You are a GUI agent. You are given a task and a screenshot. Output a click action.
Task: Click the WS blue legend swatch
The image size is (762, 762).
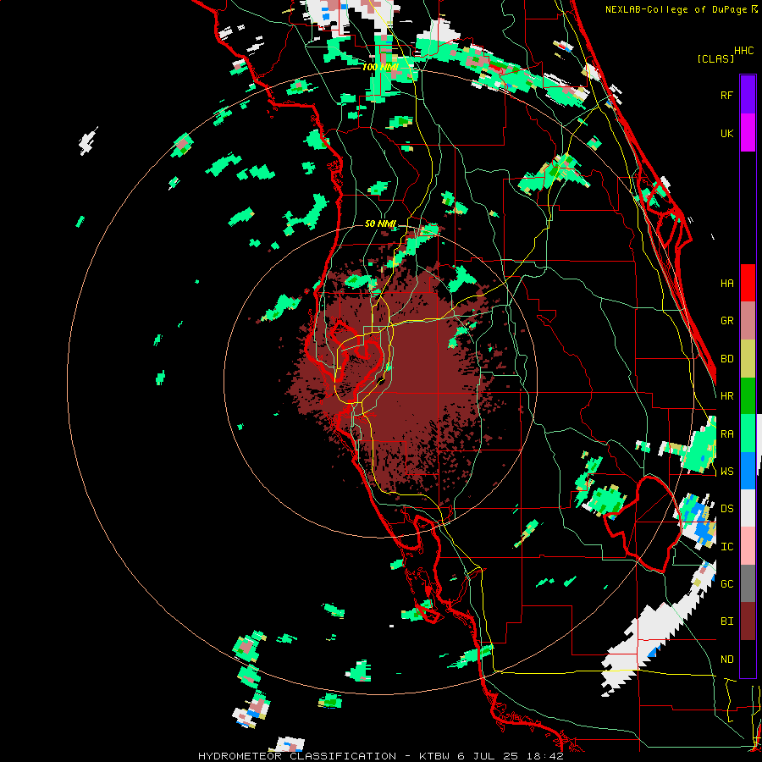[x=748, y=471]
